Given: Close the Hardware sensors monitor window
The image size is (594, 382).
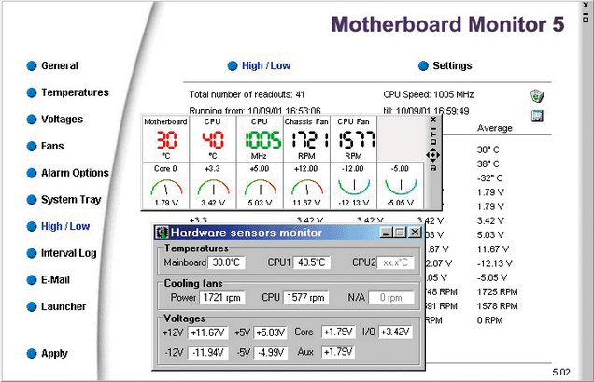Looking at the screenshot, I should pos(415,233).
